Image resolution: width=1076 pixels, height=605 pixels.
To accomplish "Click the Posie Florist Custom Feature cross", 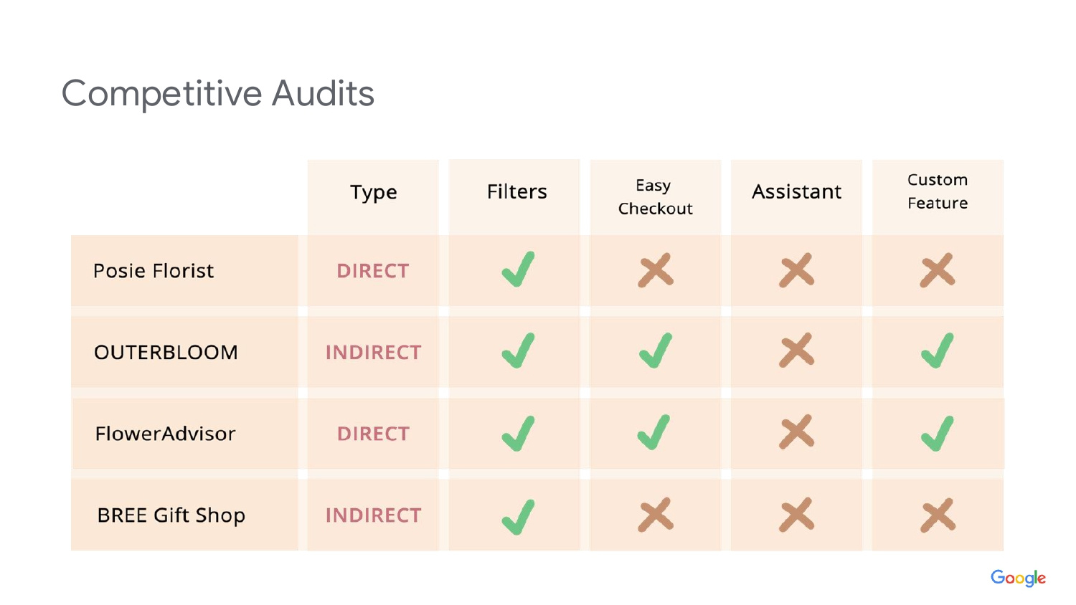I will coord(938,270).
